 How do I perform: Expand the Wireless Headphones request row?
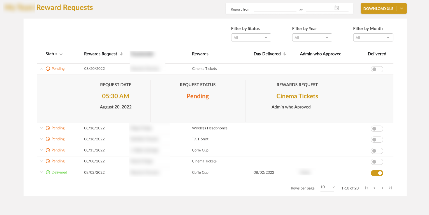pyautogui.click(x=41, y=128)
